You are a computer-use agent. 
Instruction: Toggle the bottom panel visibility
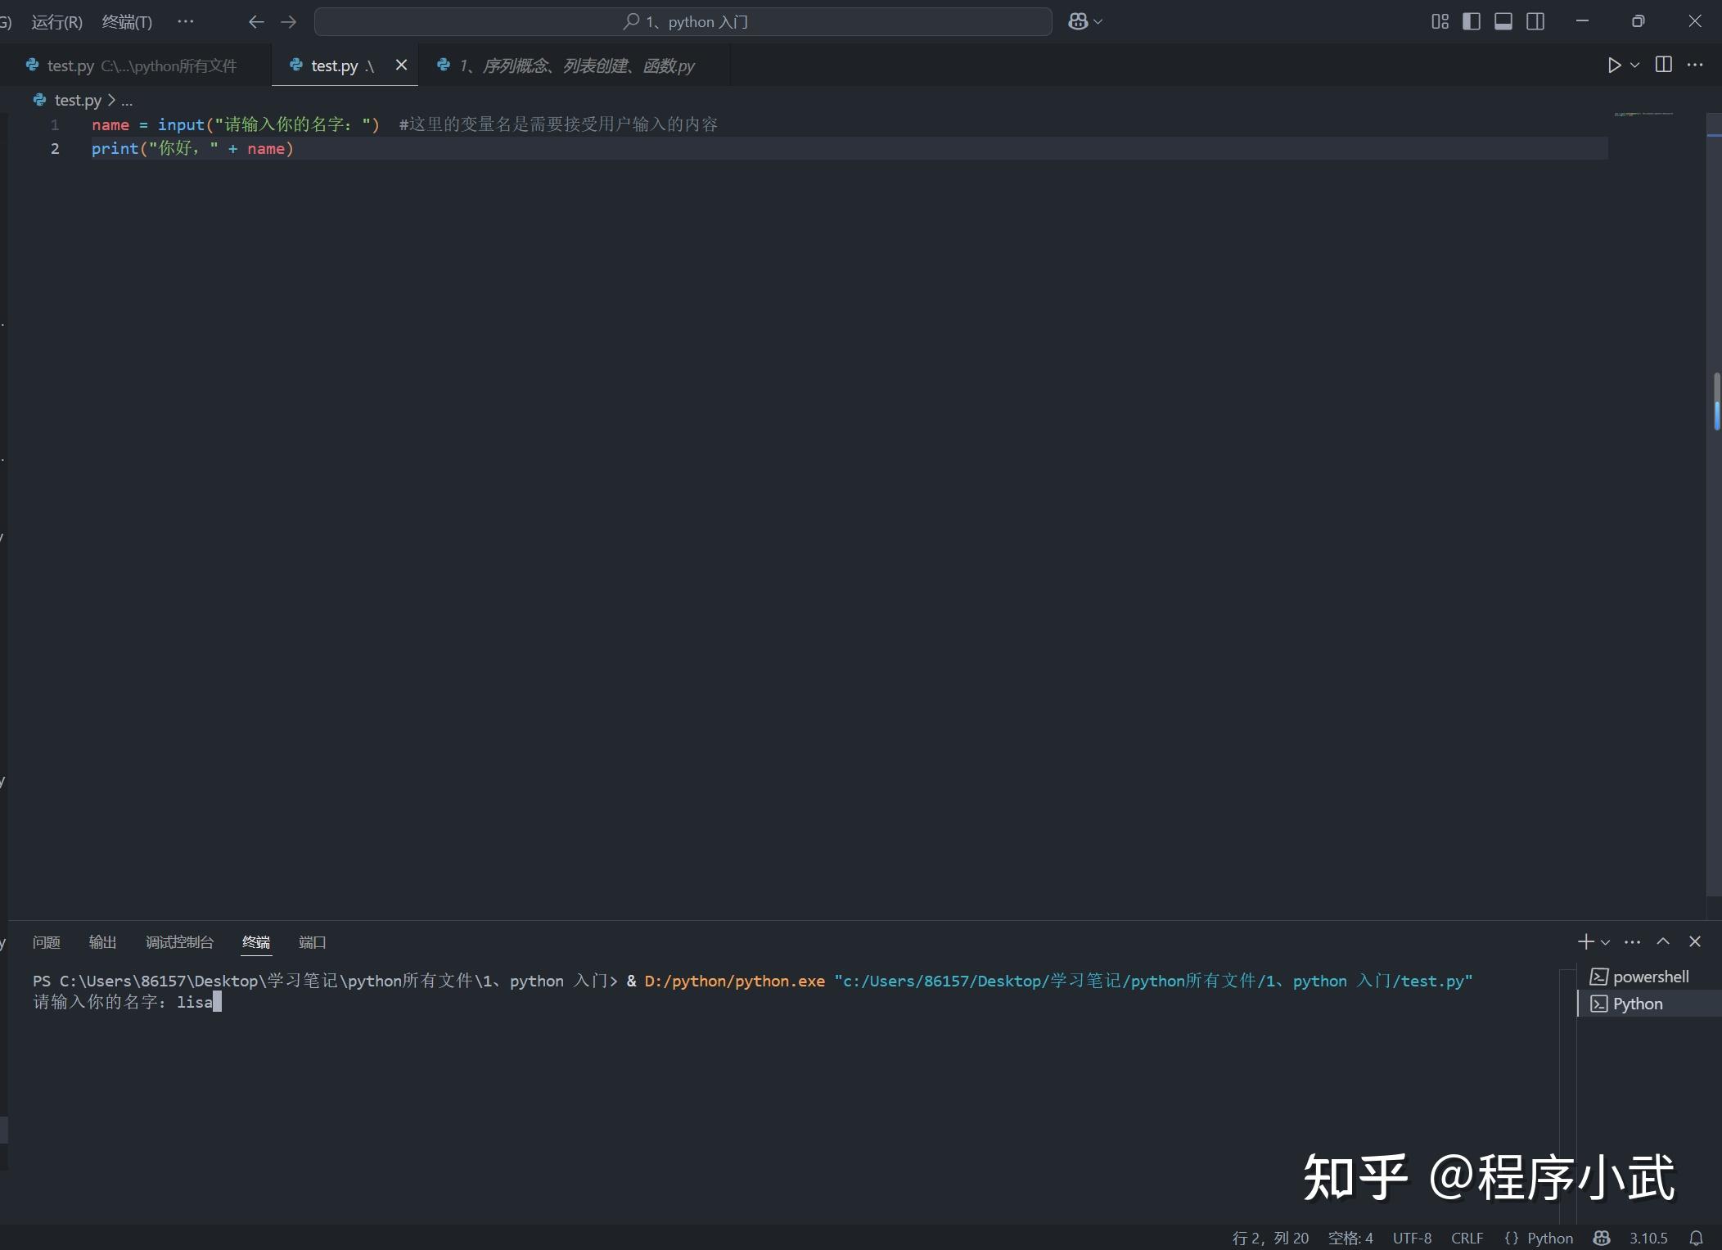(x=1503, y=22)
